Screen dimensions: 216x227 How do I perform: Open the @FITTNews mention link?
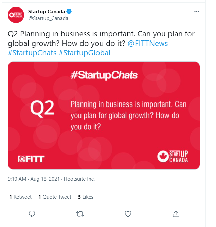coord(147,44)
